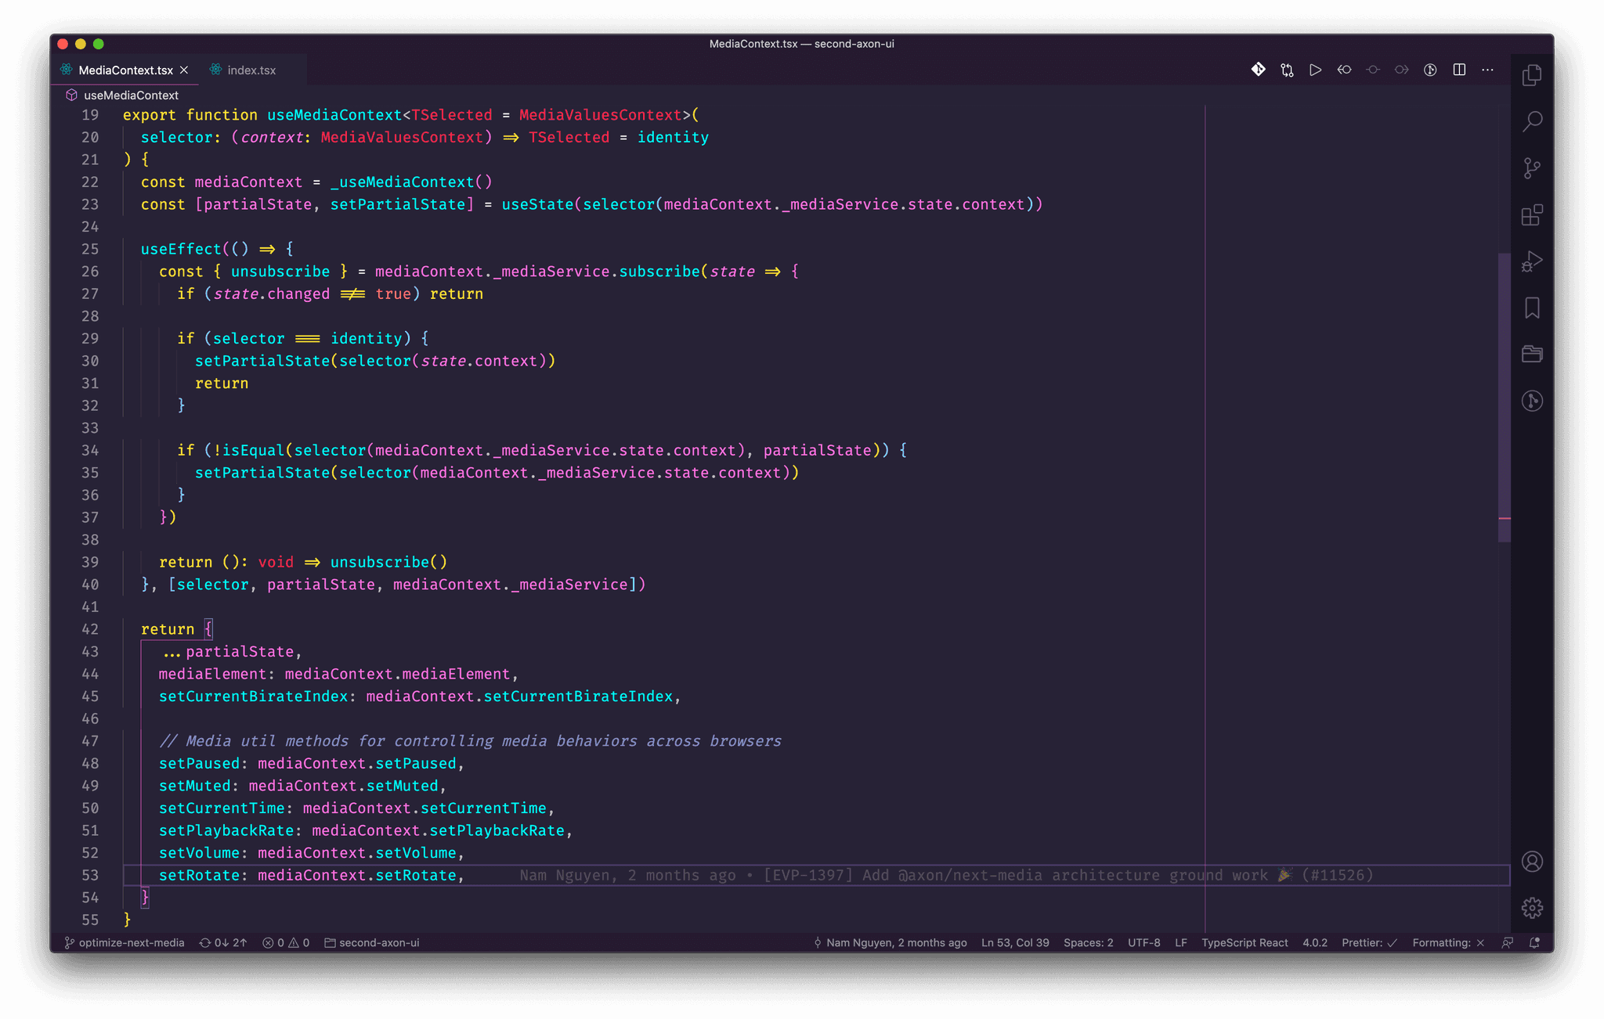The width and height of the screenshot is (1604, 1019).
Task: Open the Explorer view in activity bar
Action: point(1532,75)
